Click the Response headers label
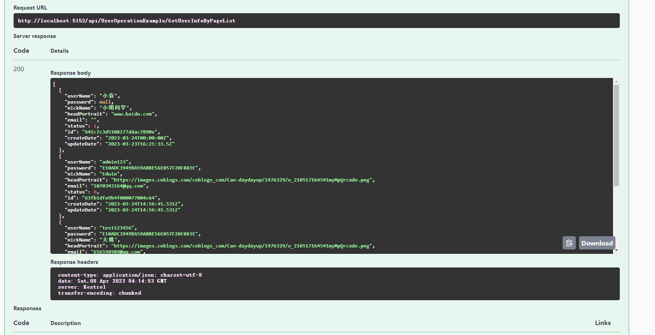The image size is (655, 335). click(74, 262)
